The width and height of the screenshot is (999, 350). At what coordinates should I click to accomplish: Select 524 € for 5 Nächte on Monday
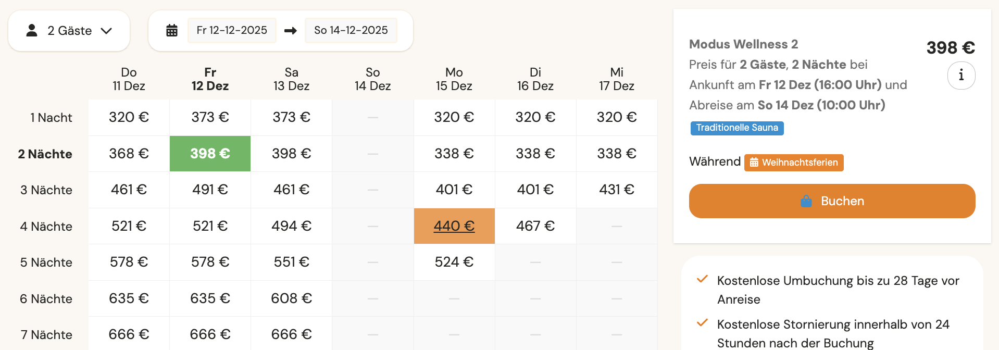click(x=454, y=262)
